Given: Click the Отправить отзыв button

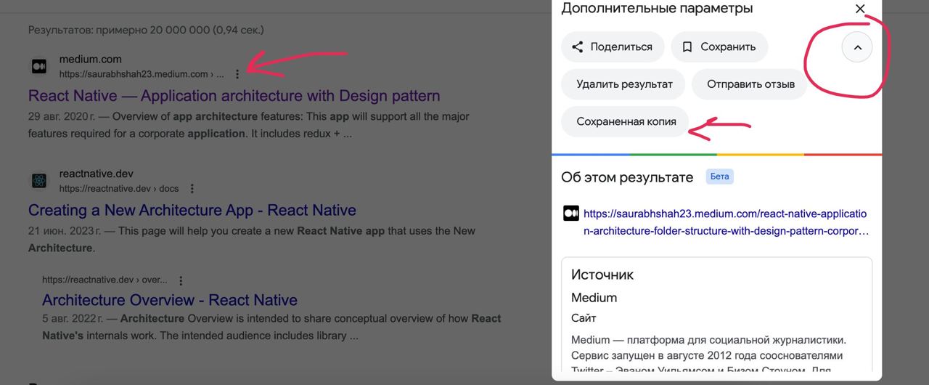Looking at the screenshot, I should [750, 84].
